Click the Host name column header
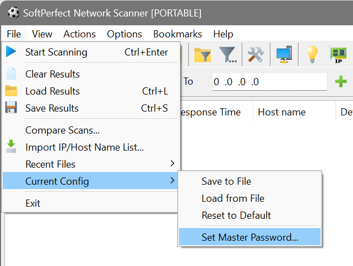 pyautogui.click(x=294, y=112)
